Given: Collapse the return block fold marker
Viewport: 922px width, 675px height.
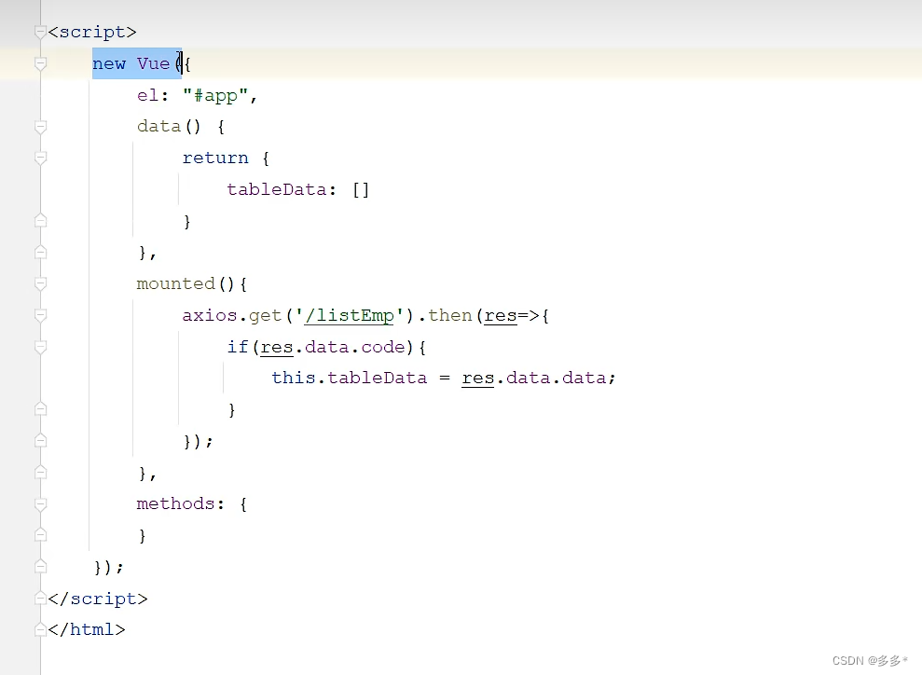Looking at the screenshot, I should click(41, 158).
